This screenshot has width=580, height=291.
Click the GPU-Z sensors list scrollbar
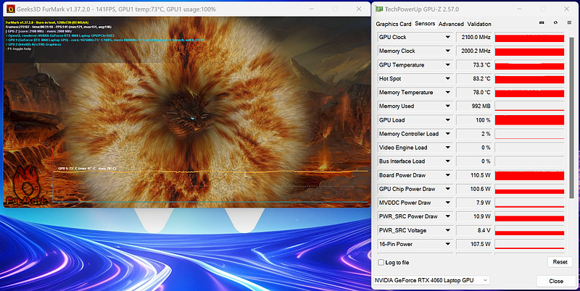point(572,118)
